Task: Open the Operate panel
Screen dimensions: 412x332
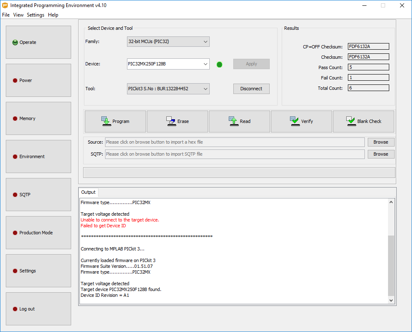Action: point(38,42)
